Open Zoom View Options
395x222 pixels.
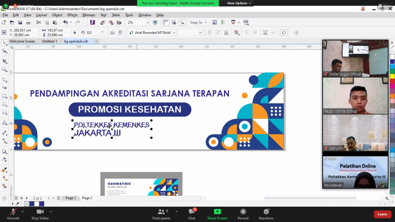(239, 3)
